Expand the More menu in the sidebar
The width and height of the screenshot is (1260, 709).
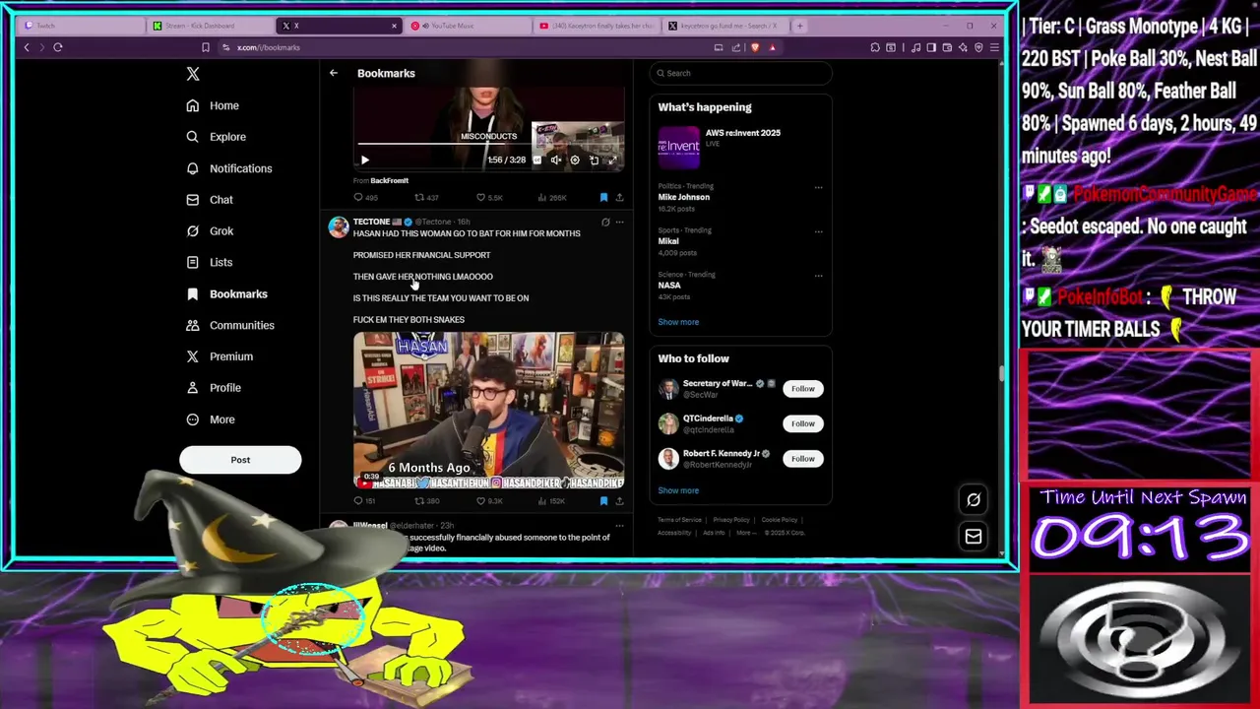coord(211,419)
